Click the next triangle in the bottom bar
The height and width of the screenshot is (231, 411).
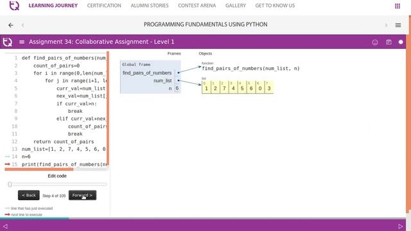(x=400, y=226)
